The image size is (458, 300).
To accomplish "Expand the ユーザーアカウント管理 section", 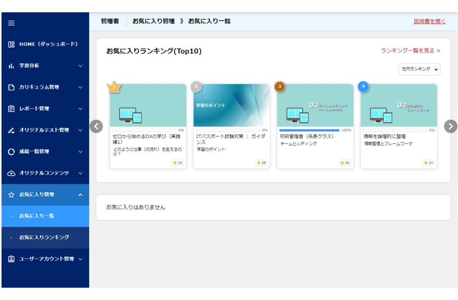I will [44, 259].
